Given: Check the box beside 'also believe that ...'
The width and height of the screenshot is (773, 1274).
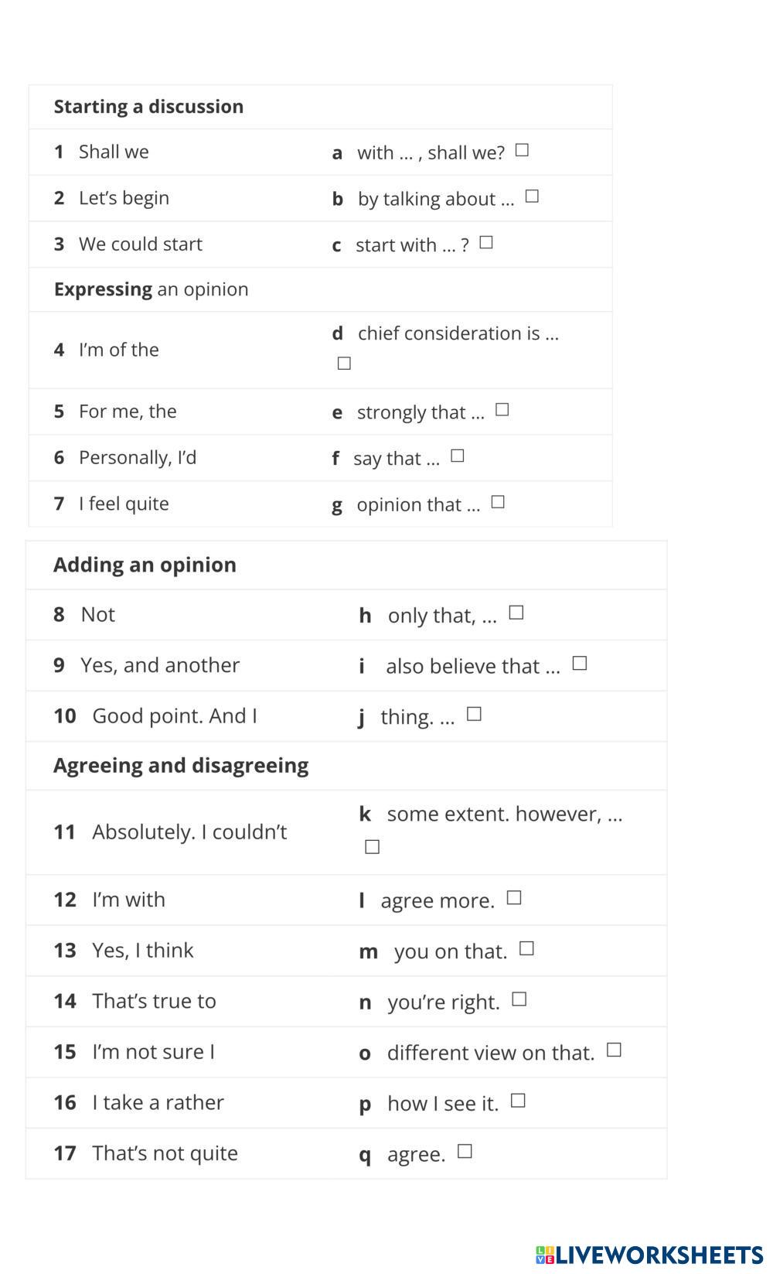Looking at the screenshot, I should tap(580, 664).
